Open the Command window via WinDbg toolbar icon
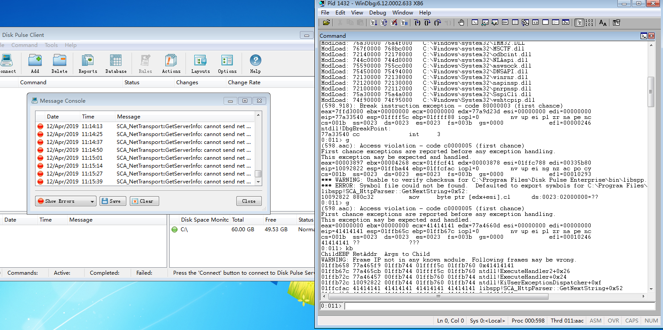 [x=475, y=22]
